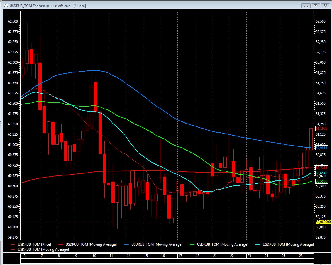Image resolution: width=332 pixels, height=265 pixels.
Task: Minimize the USDRUB_TOM chart window
Action: pos(306,6)
